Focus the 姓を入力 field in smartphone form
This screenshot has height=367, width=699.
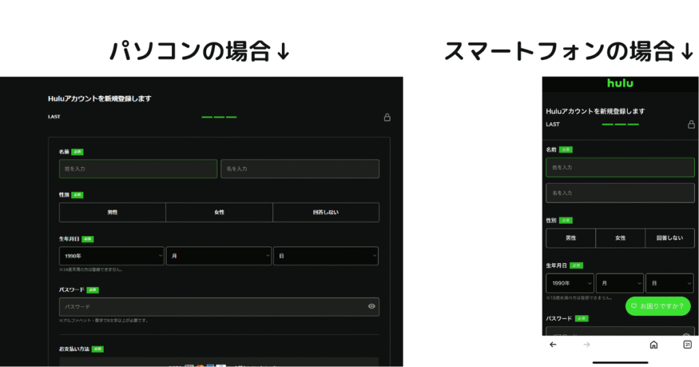[620, 167]
